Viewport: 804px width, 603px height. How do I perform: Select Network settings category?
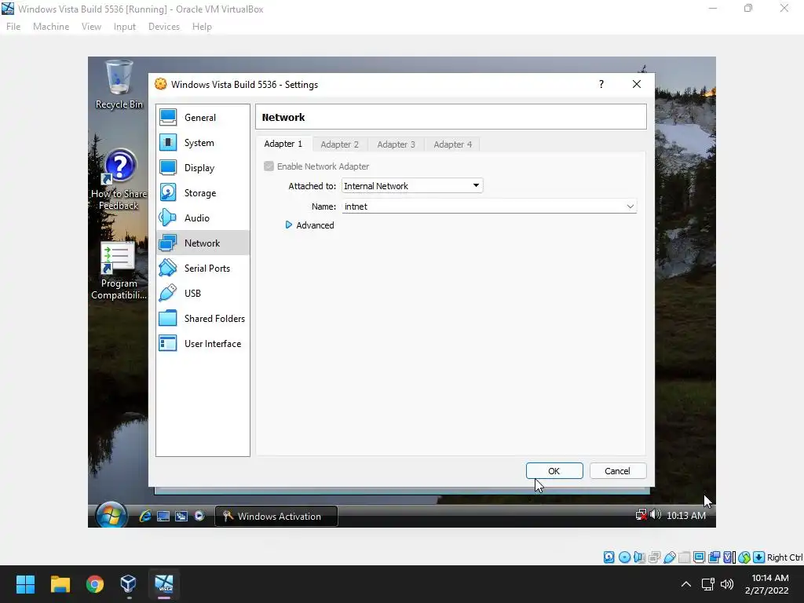coord(203,243)
